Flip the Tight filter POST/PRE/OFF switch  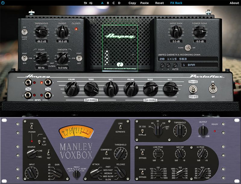click(x=24, y=58)
